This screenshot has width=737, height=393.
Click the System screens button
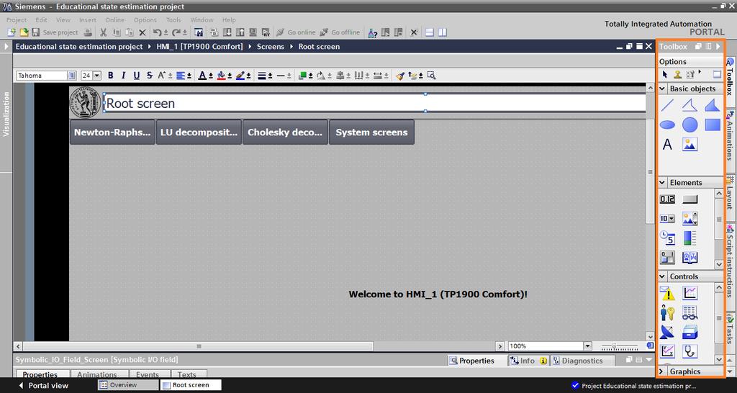(x=371, y=132)
